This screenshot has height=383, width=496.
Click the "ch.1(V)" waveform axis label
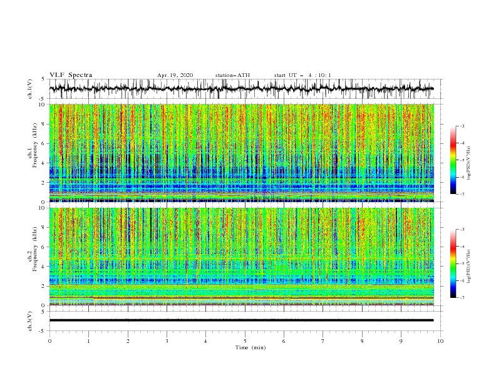[30, 89]
